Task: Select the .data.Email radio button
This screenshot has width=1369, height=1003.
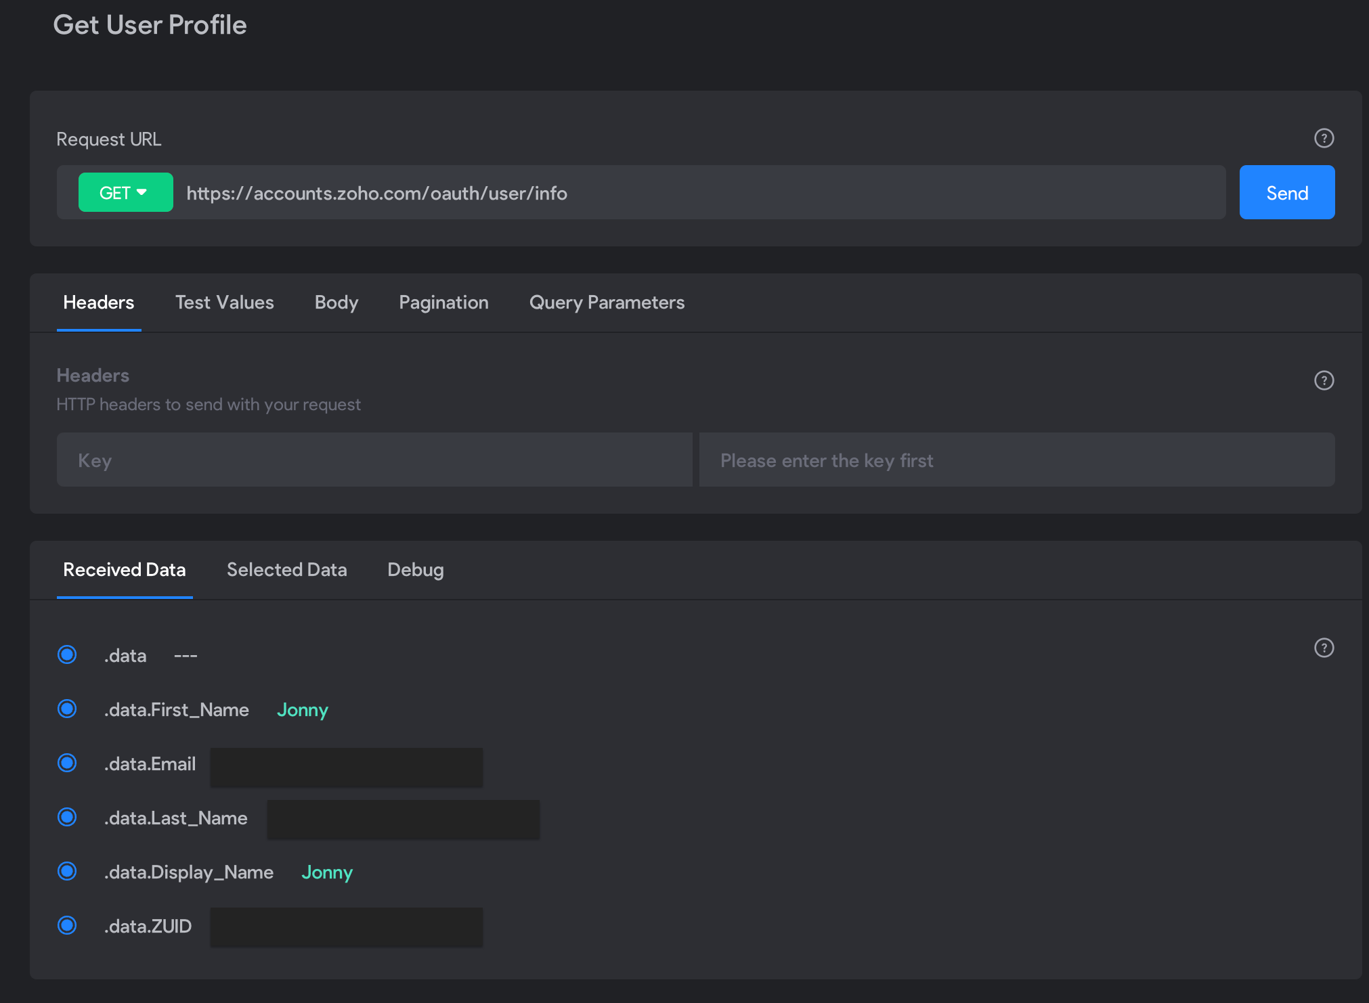Action: point(67,763)
